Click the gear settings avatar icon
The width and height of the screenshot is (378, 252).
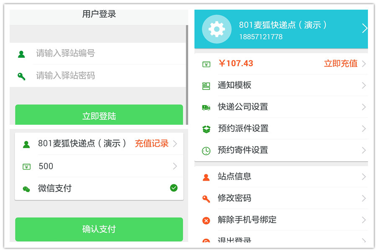pyautogui.click(x=217, y=29)
